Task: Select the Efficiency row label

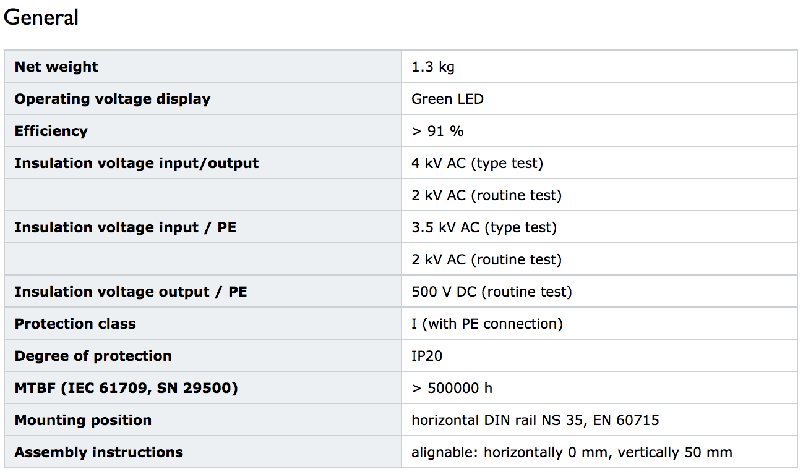Action: tap(51, 131)
